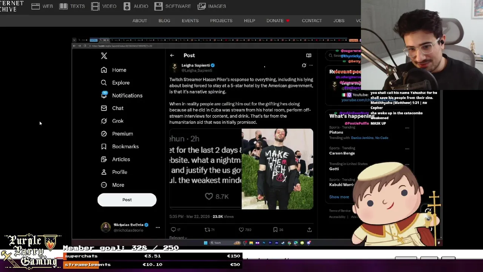Open the Pistons trending topic

coord(336,132)
